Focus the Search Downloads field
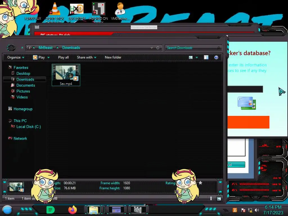This screenshot has height=216, width=288. 193,48
